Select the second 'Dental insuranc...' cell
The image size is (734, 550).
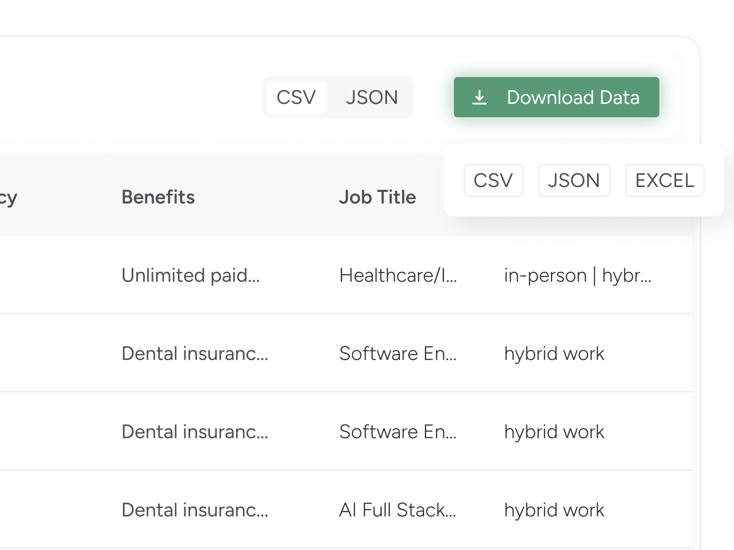[x=195, y=432]
